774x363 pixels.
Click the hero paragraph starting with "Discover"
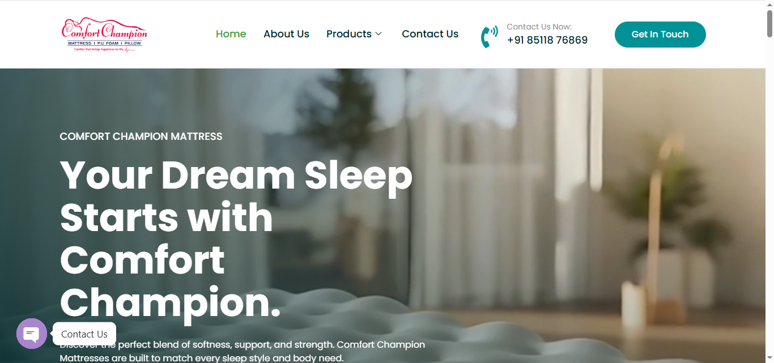(243, 351)
